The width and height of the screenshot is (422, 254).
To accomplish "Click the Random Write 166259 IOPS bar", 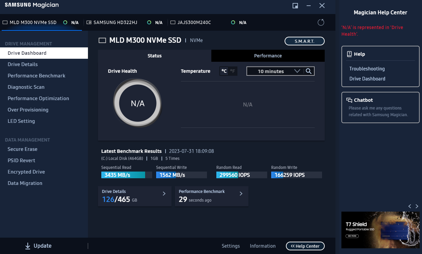I will [297, 175].
